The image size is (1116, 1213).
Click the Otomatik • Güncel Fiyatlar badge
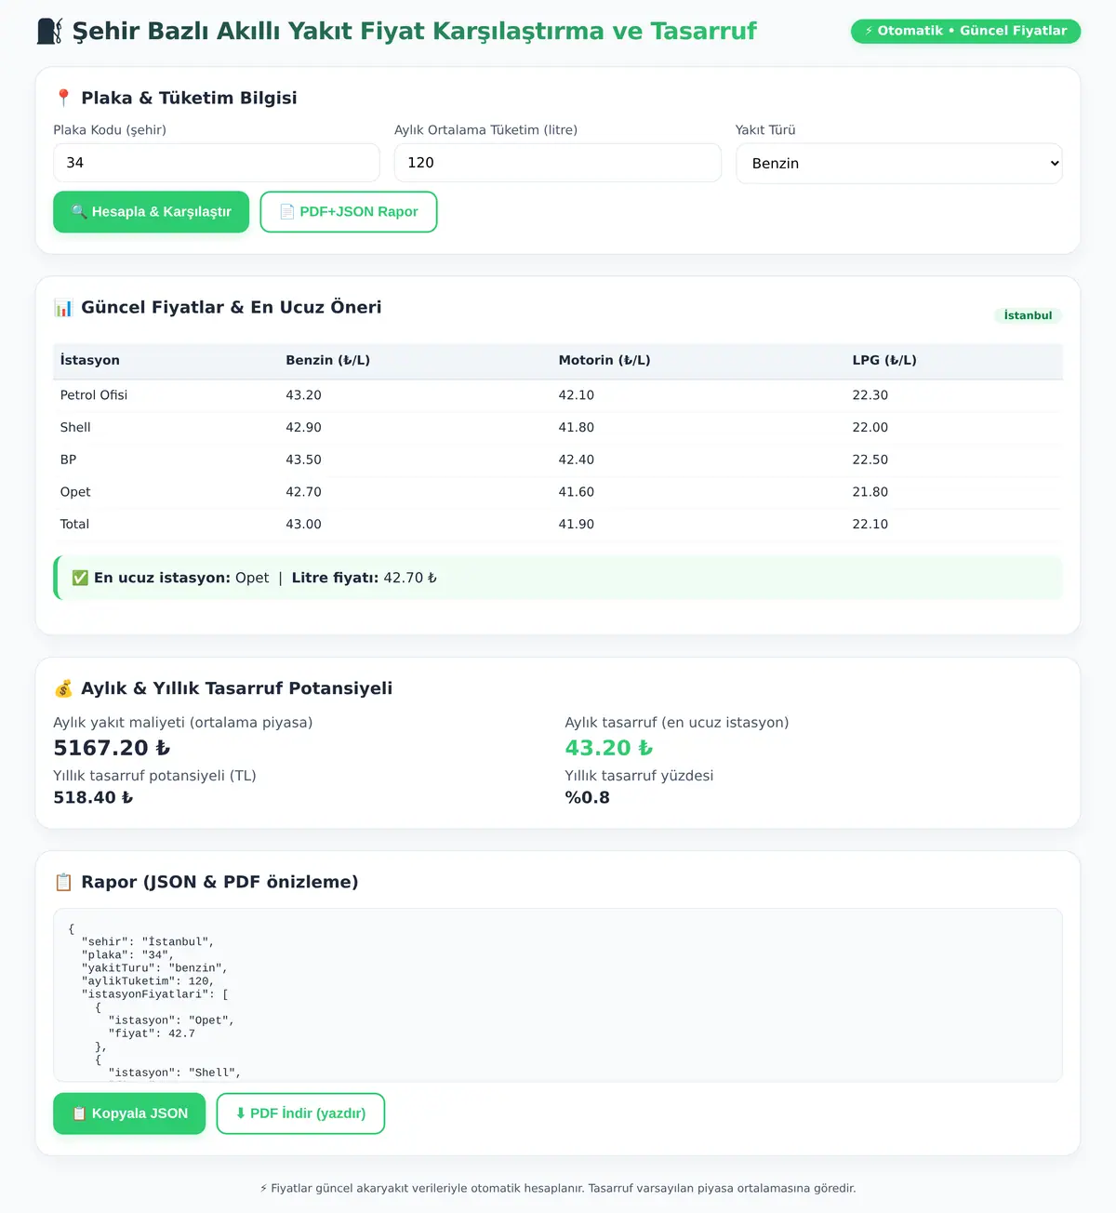pyautogui.click(x=965, y=31)
